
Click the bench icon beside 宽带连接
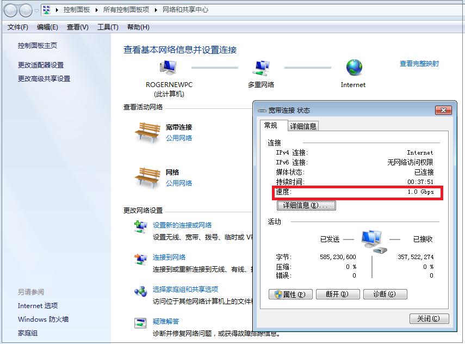coord(147,132)
